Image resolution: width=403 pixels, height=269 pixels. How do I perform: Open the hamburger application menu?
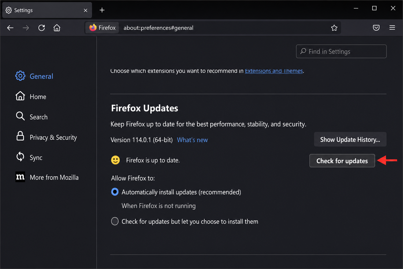(x=392, y=28)
